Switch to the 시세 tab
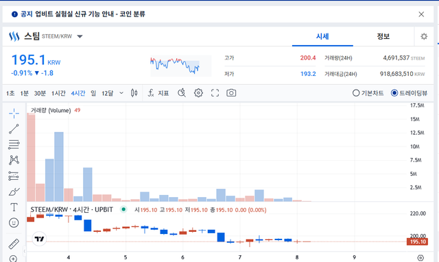439x262 pixels. [322, 36]
